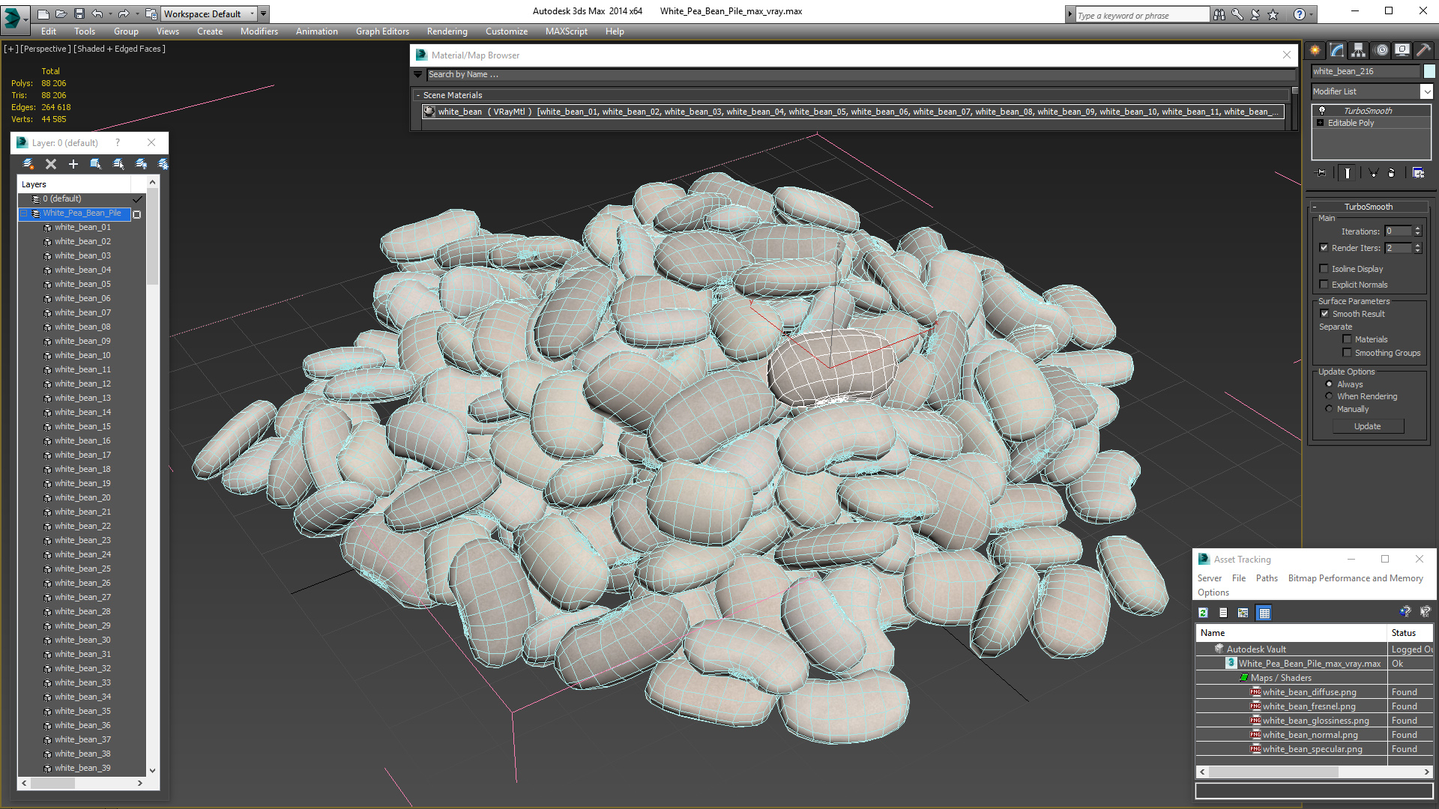Expand the Editable Poly stack entry

click(x=1321, y=123)
